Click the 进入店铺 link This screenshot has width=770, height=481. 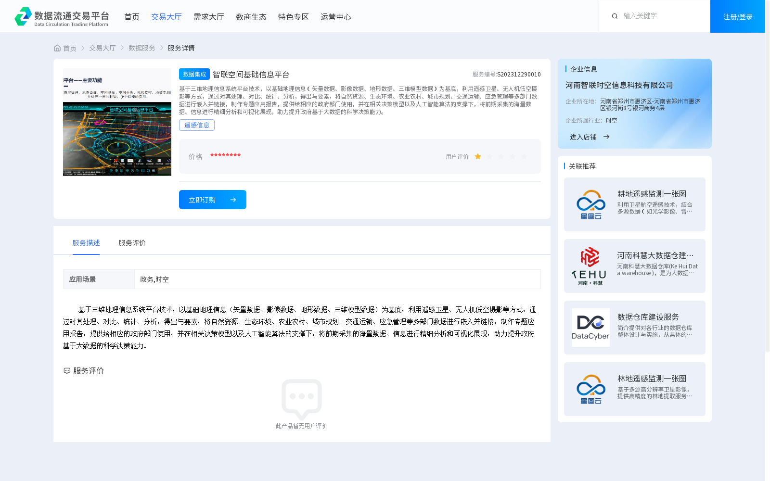tap(583, 137)
